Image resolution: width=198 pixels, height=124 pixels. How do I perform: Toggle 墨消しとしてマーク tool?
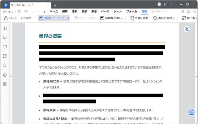click(x=54, y=18)
